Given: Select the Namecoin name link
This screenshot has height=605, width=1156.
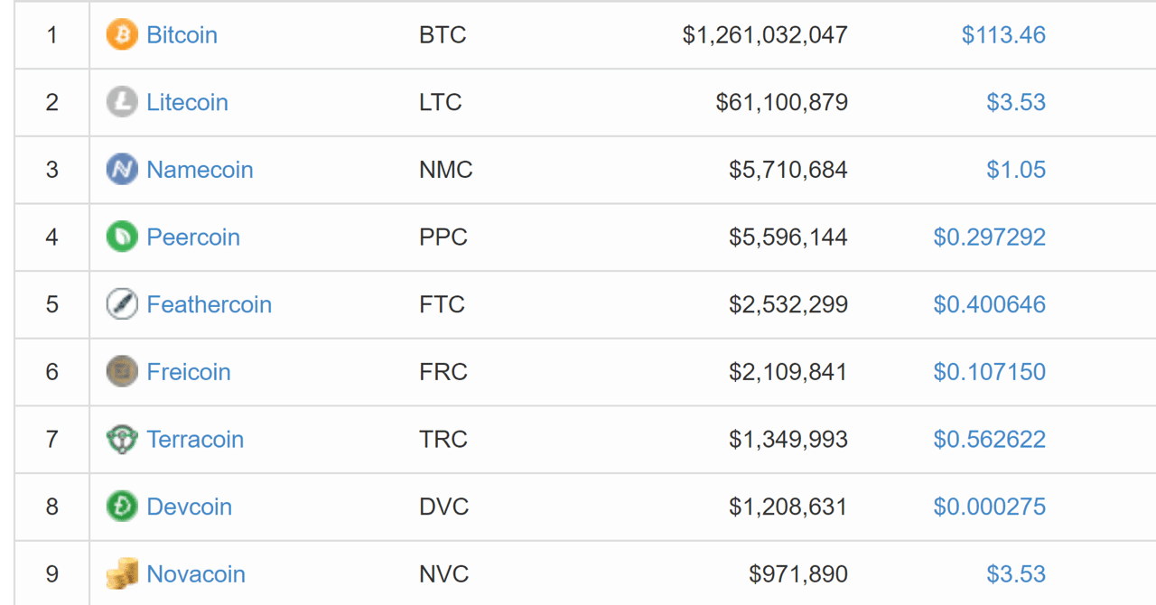Looking at the screenshot, I should pyautogui.click(x=200, y=170).
